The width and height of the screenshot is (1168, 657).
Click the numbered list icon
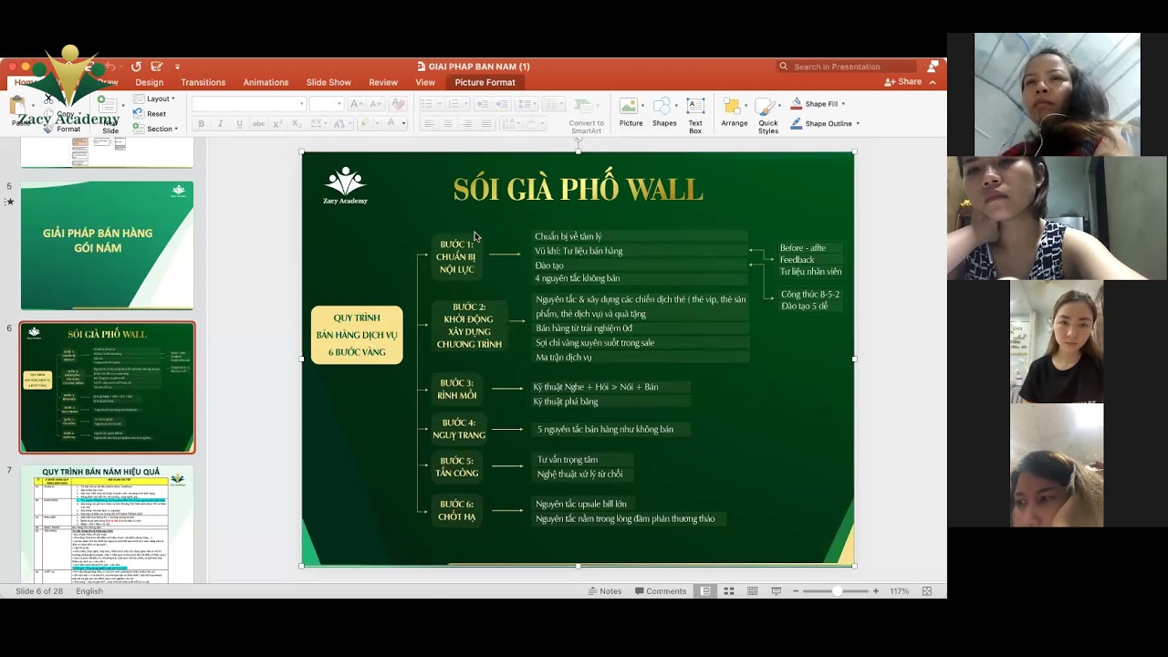pyautogui.click(x=455, y=104)
